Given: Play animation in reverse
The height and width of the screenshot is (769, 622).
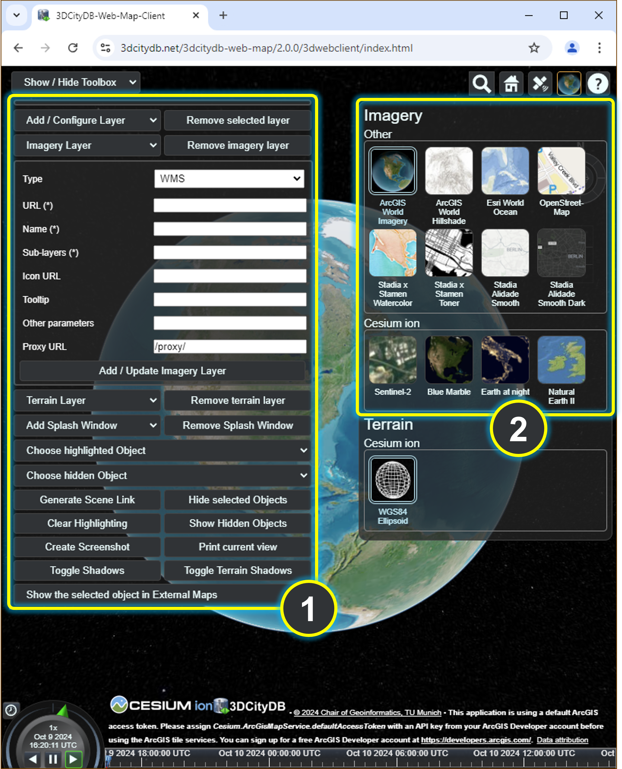Looking at the screenshot, I should tap(33, 759).
